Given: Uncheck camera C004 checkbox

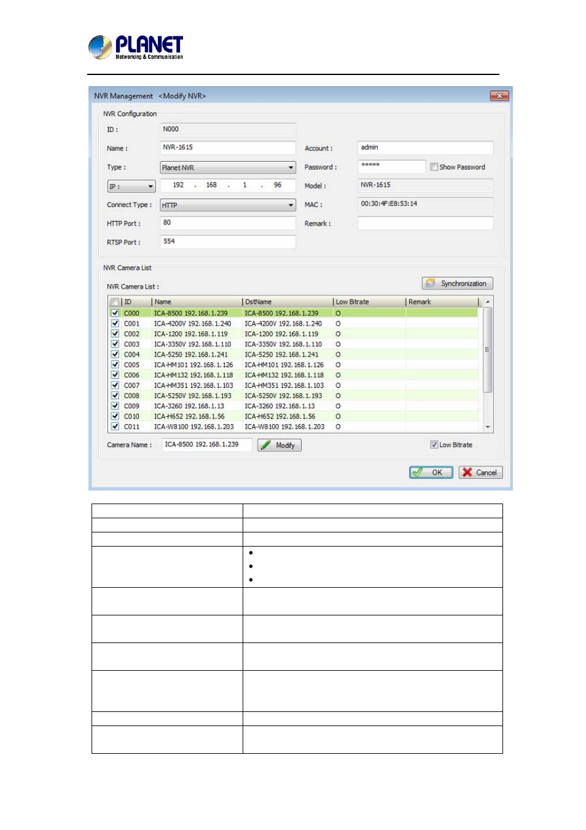Looking at the screenshot, I should click(115, 354).
